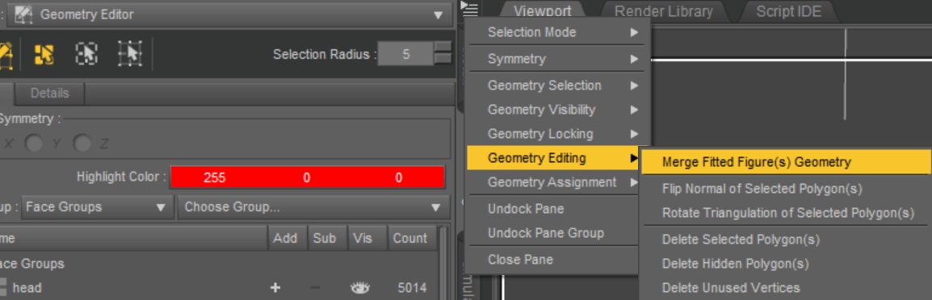Click Delete Hidden Polygon(s) entry
This screenshot has width=932, height=300.
(x=735, y=264)
